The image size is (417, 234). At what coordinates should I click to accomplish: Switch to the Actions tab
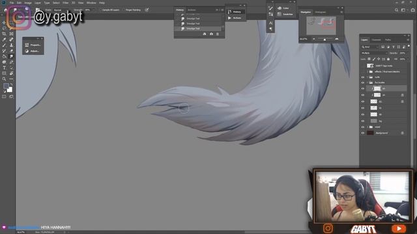(x=192, y=10)
